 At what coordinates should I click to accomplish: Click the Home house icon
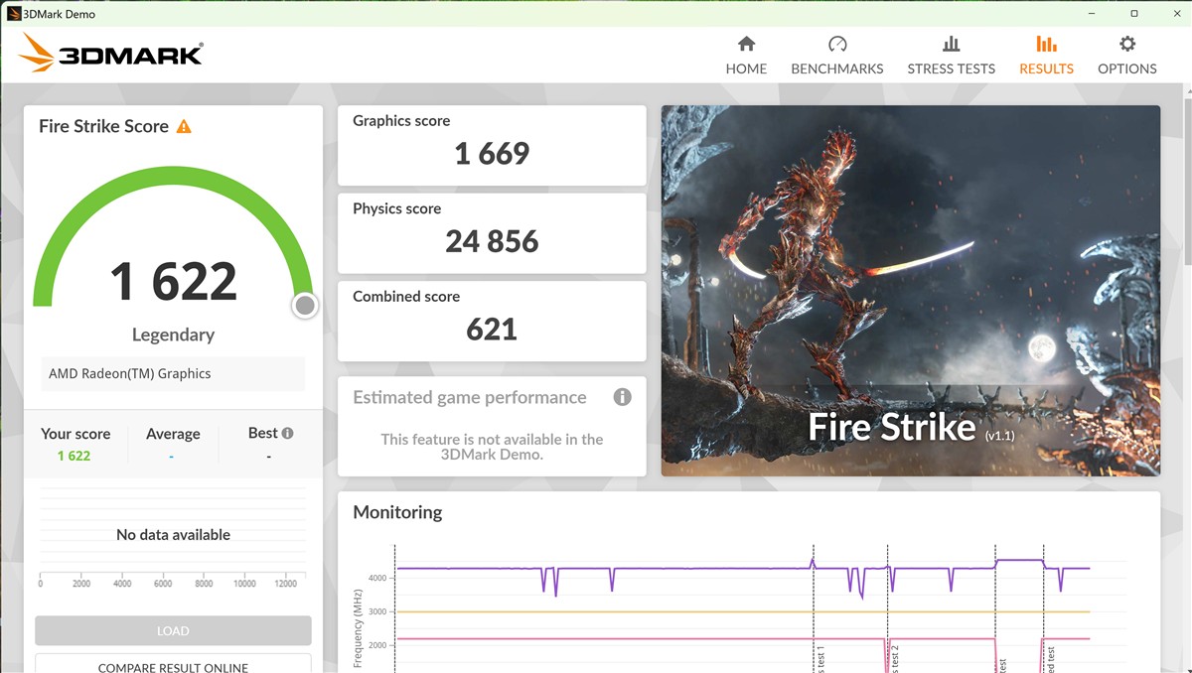pos(746,44)
